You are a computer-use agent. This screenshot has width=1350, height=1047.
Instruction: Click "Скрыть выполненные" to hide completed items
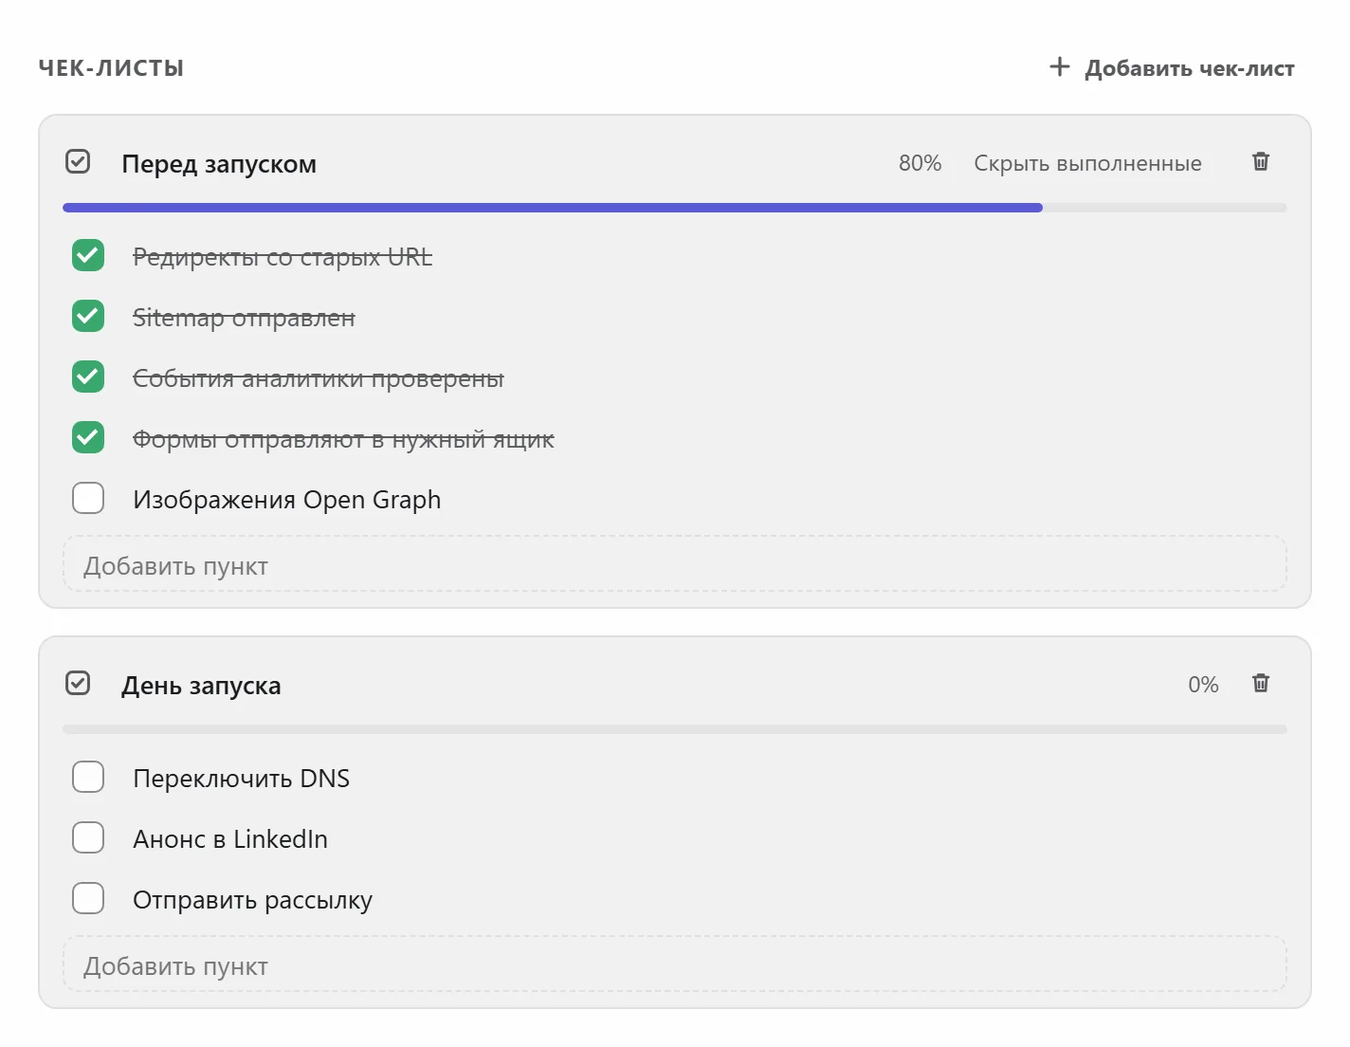click(1087, 163)
